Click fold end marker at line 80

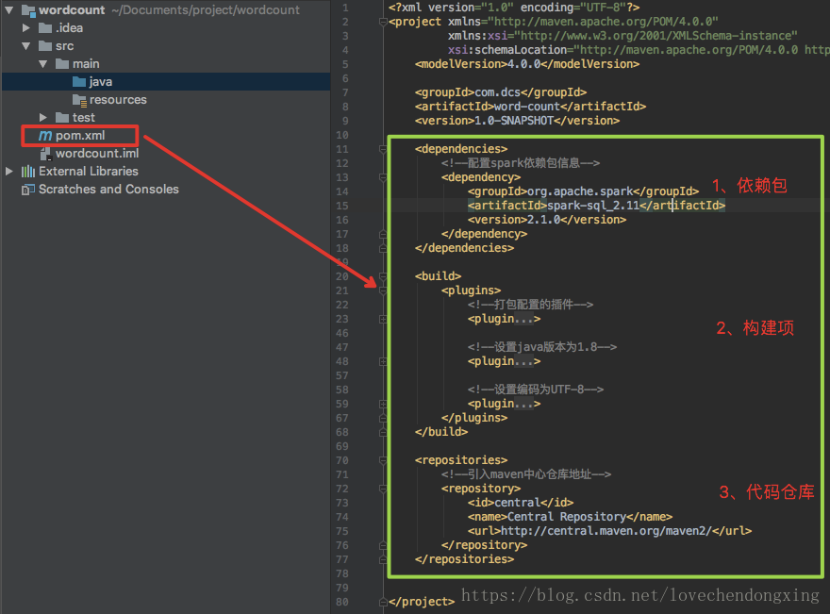click(383, 602)
